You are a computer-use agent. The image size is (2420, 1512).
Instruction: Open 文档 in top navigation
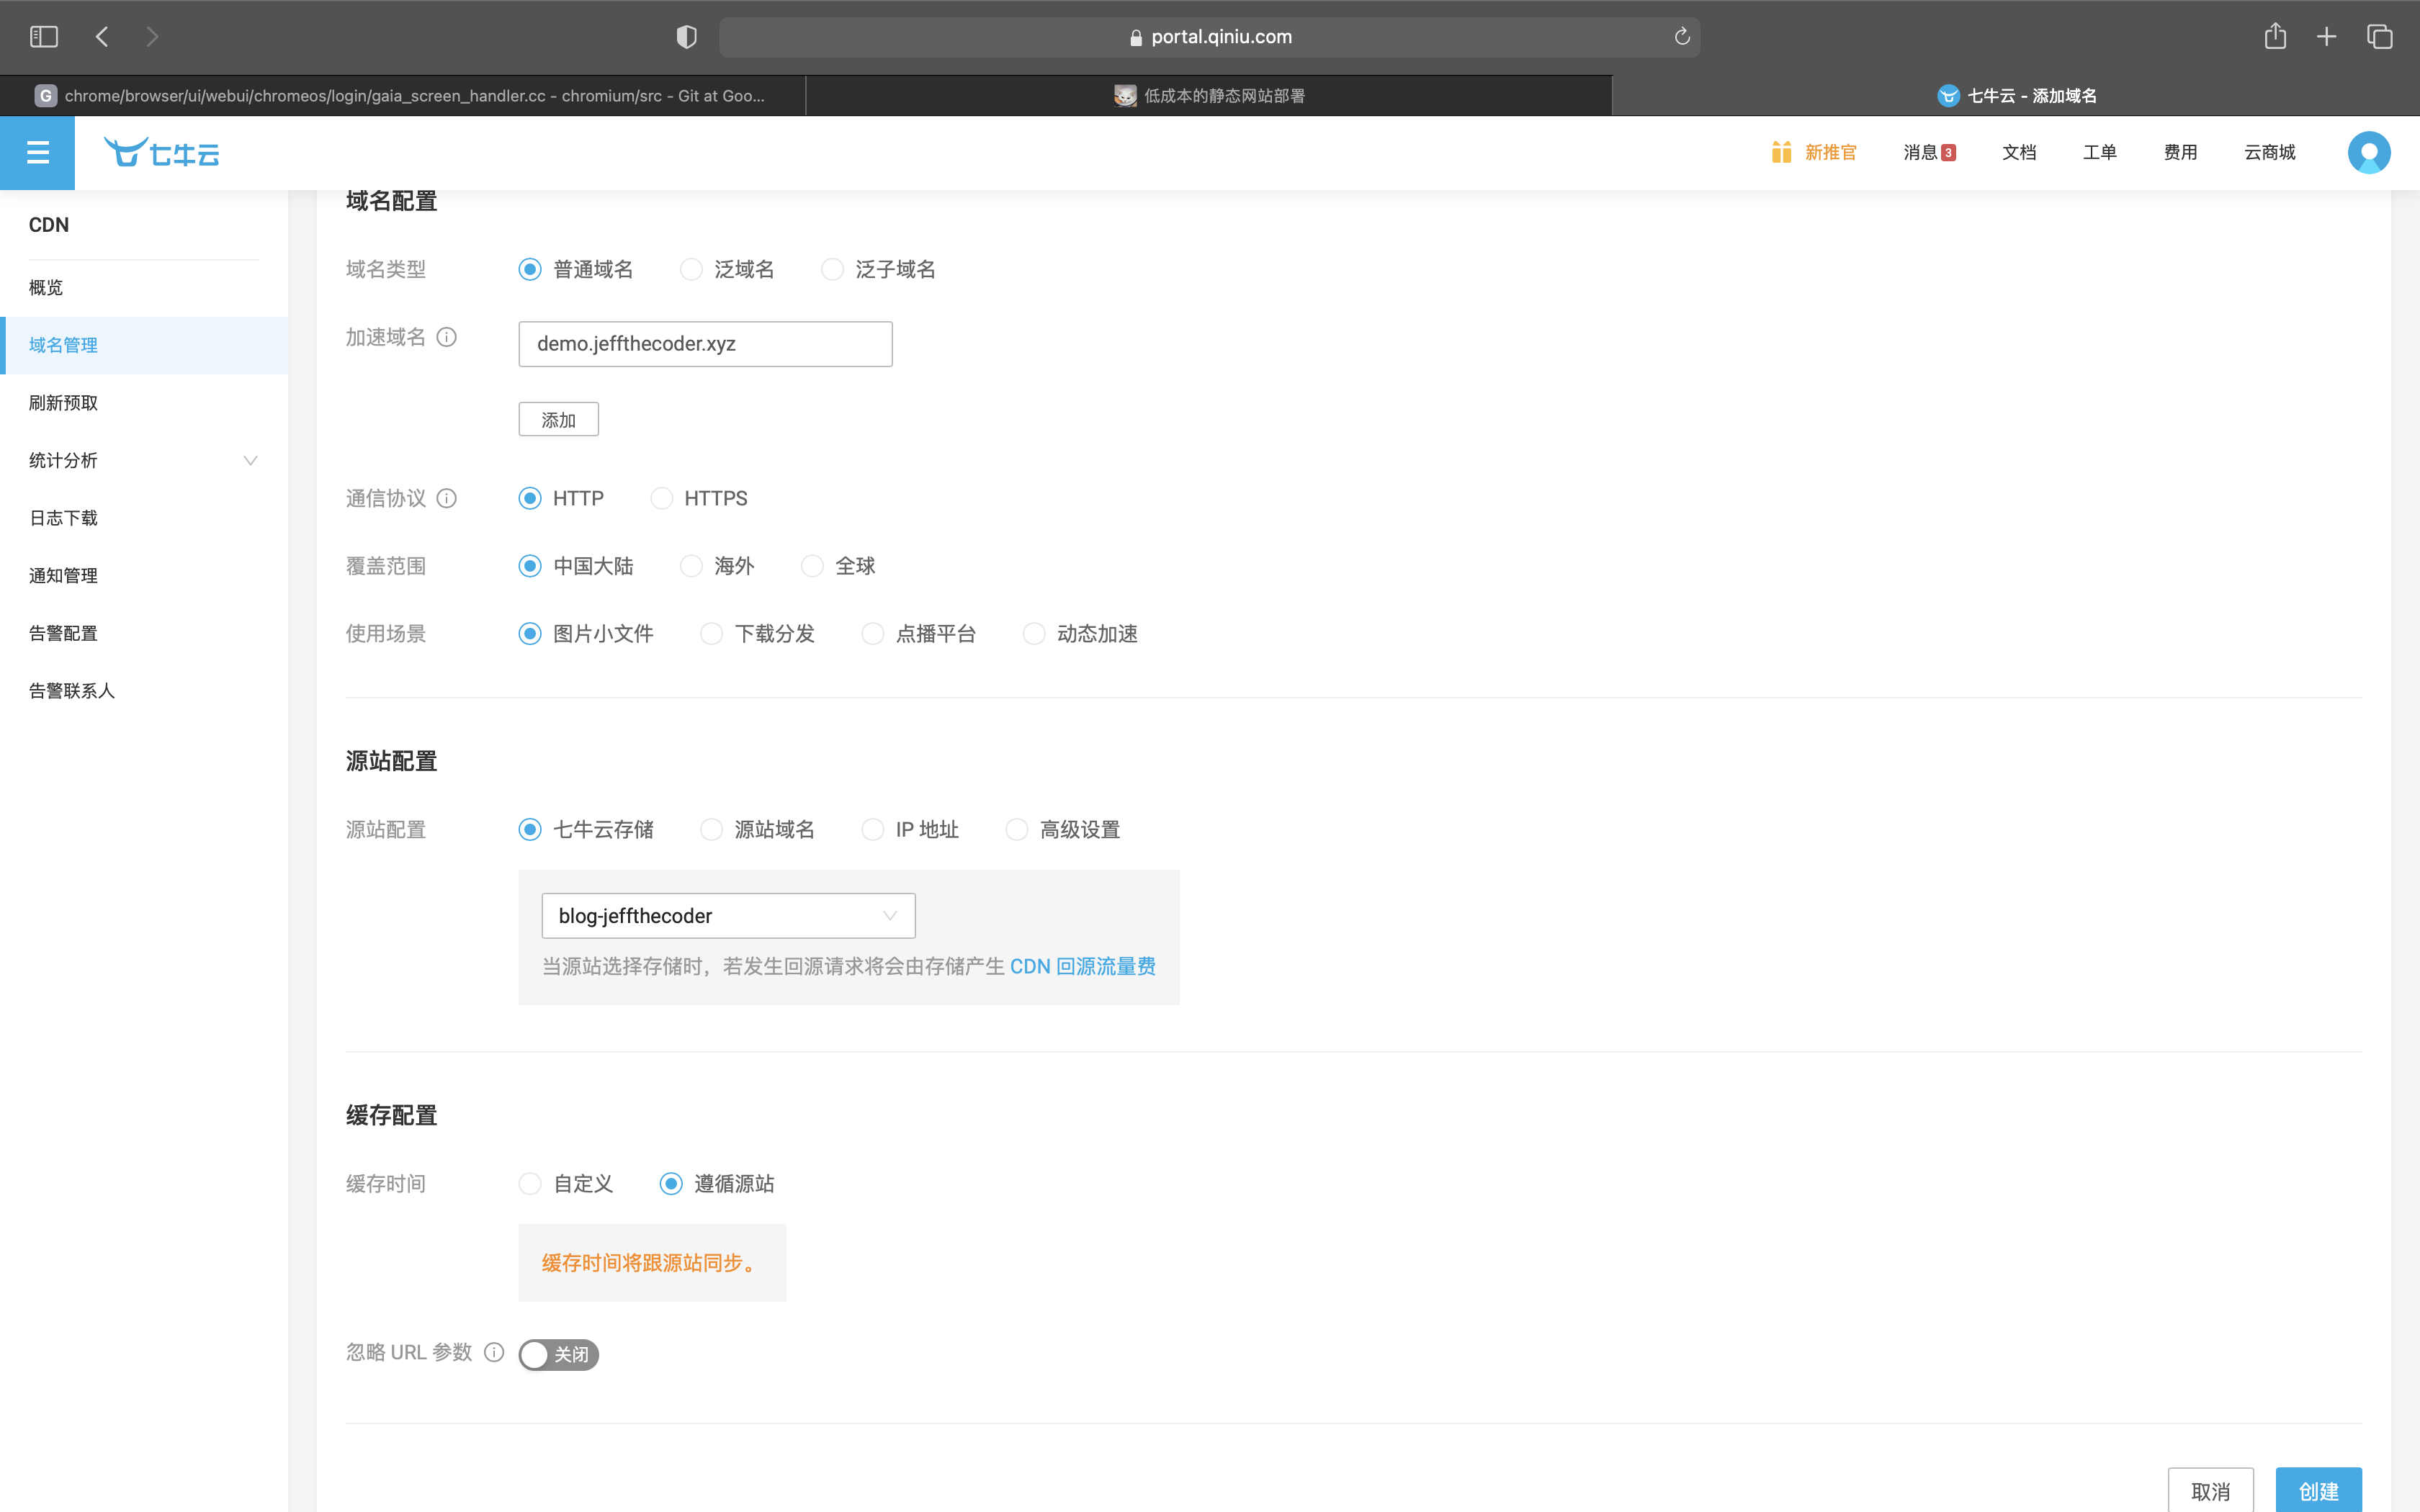coord(2019,152)
